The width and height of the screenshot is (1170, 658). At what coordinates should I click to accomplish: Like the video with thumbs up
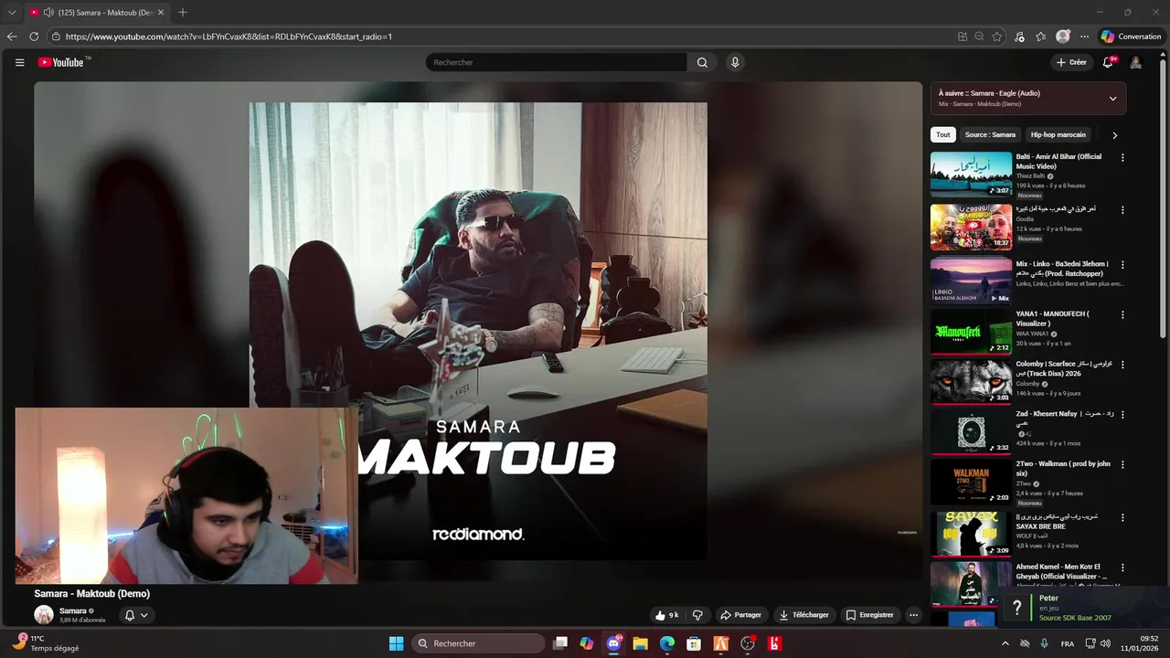(x=666, y=615)
